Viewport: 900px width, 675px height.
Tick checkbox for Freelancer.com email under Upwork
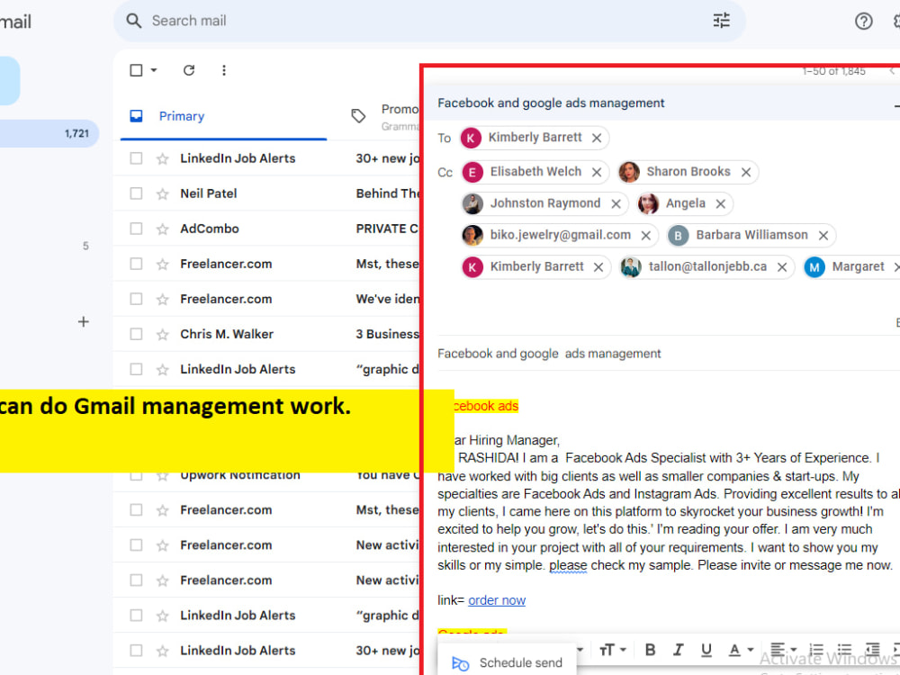136,509
